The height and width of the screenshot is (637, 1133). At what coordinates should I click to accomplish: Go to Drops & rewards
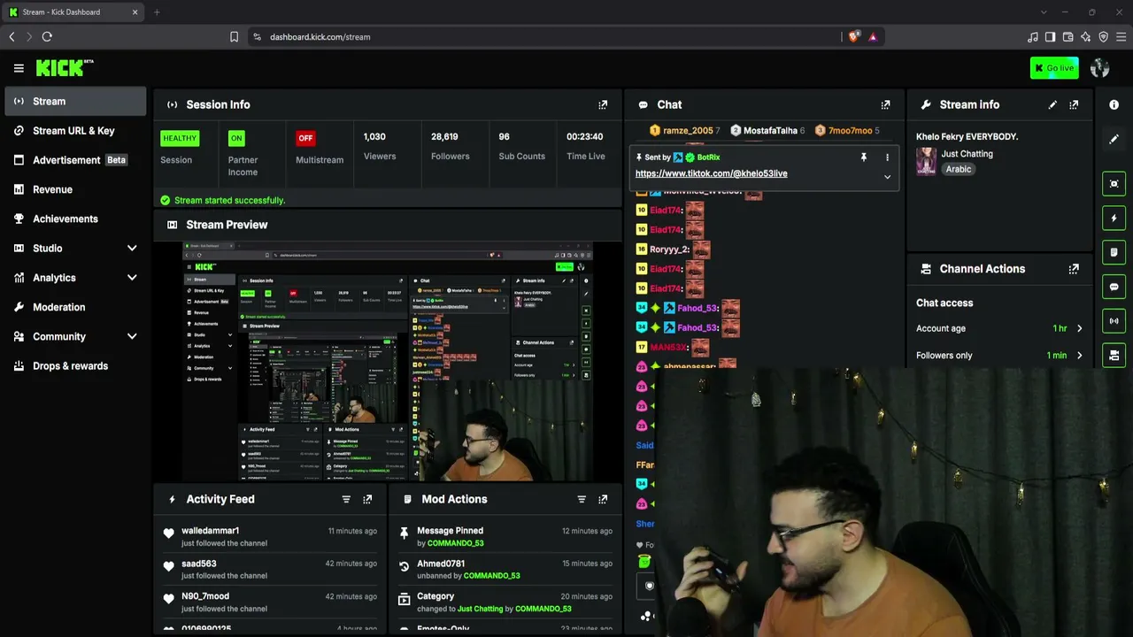(x=75, y=366)
